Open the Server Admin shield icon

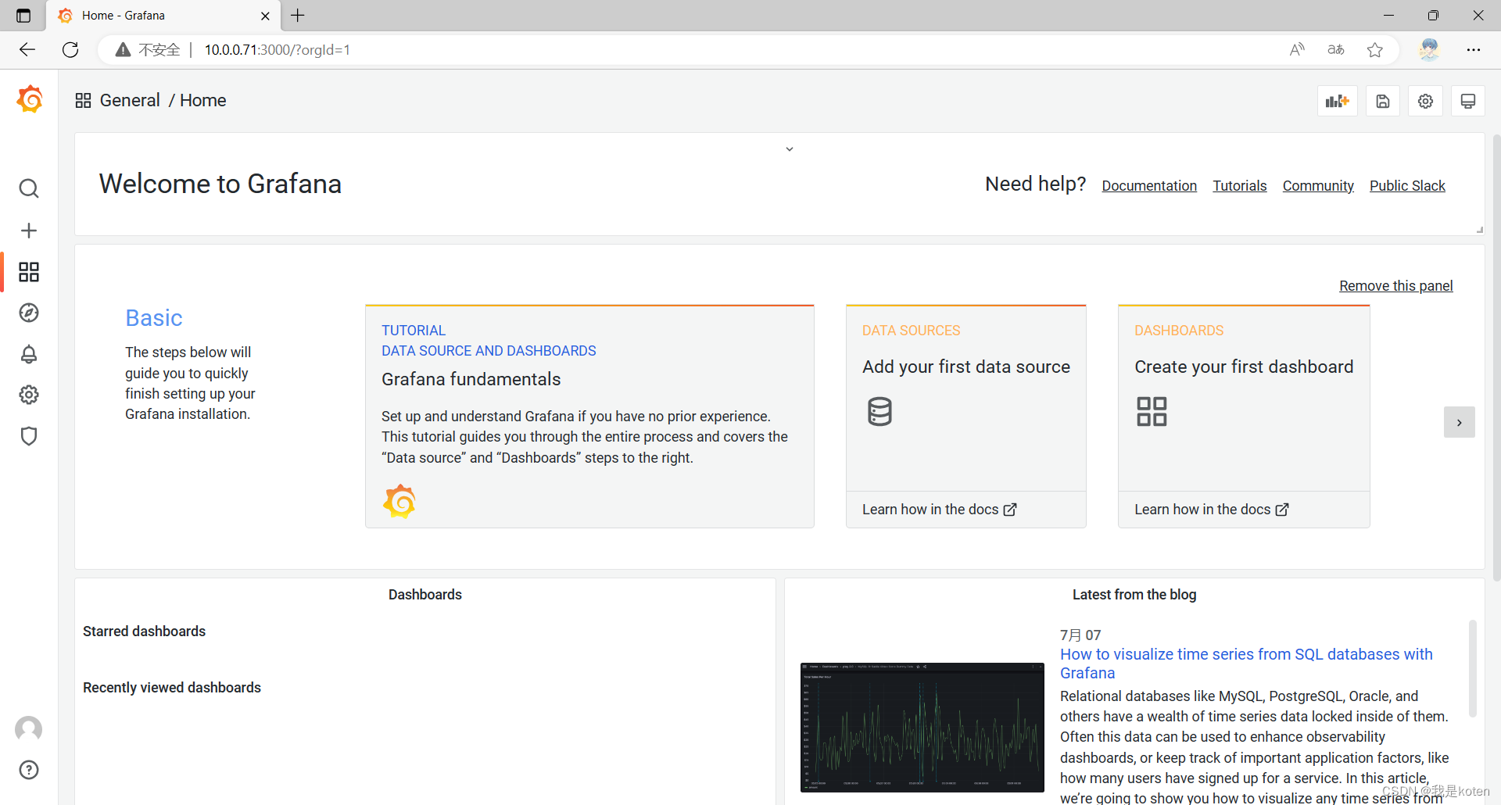pos(29,436)
